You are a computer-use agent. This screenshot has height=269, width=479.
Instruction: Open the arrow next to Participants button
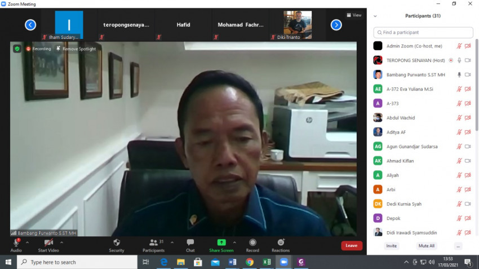(x=172, y=242)
